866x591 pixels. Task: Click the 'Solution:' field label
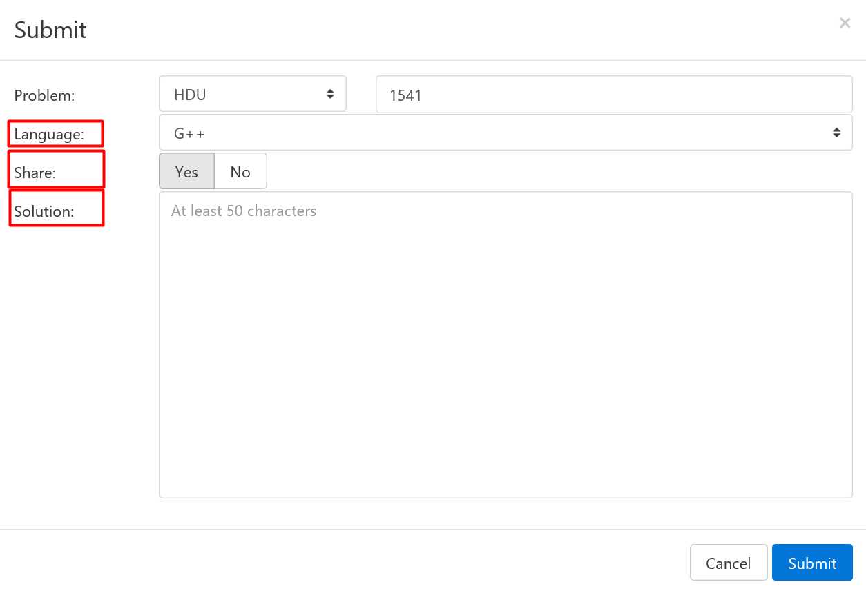pos(44,211)
